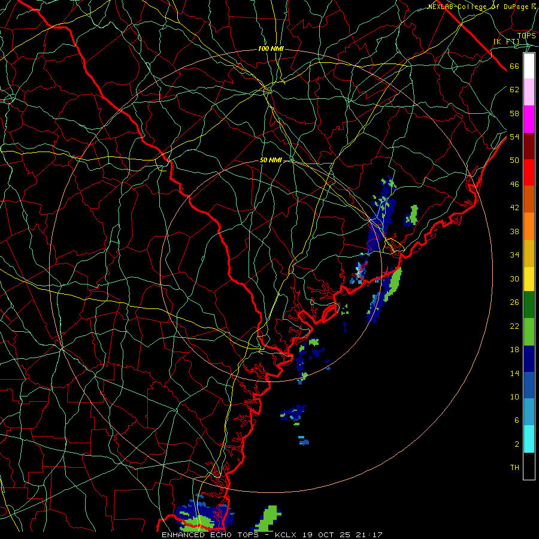Click the black TH threshold swatch
The image size is (539, 539).
(x=529, y=466)
